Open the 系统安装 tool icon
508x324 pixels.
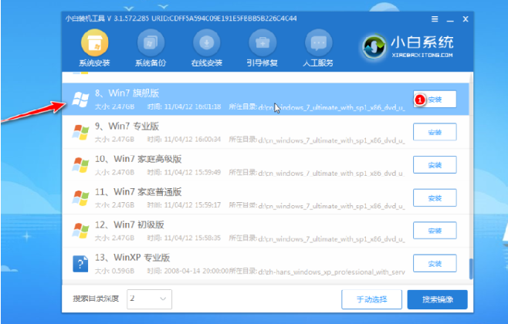pyautogui.click(x=94, y=43)
